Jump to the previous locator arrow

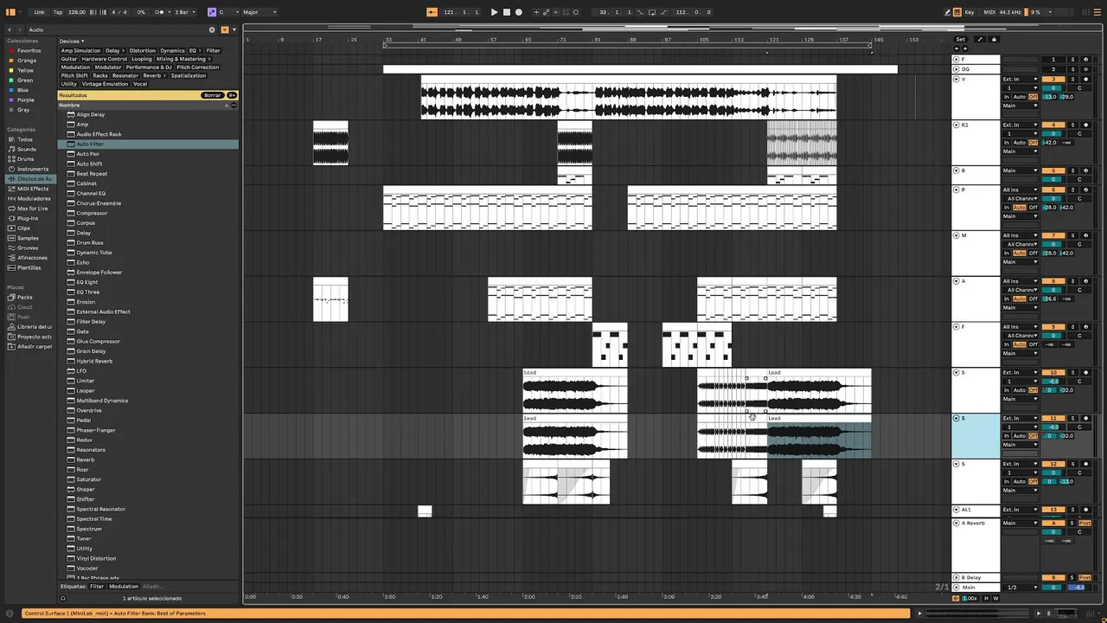coord(958,48)
